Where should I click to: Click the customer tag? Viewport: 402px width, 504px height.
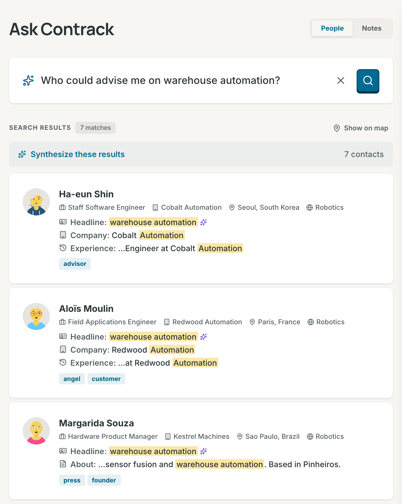(106, 379)
